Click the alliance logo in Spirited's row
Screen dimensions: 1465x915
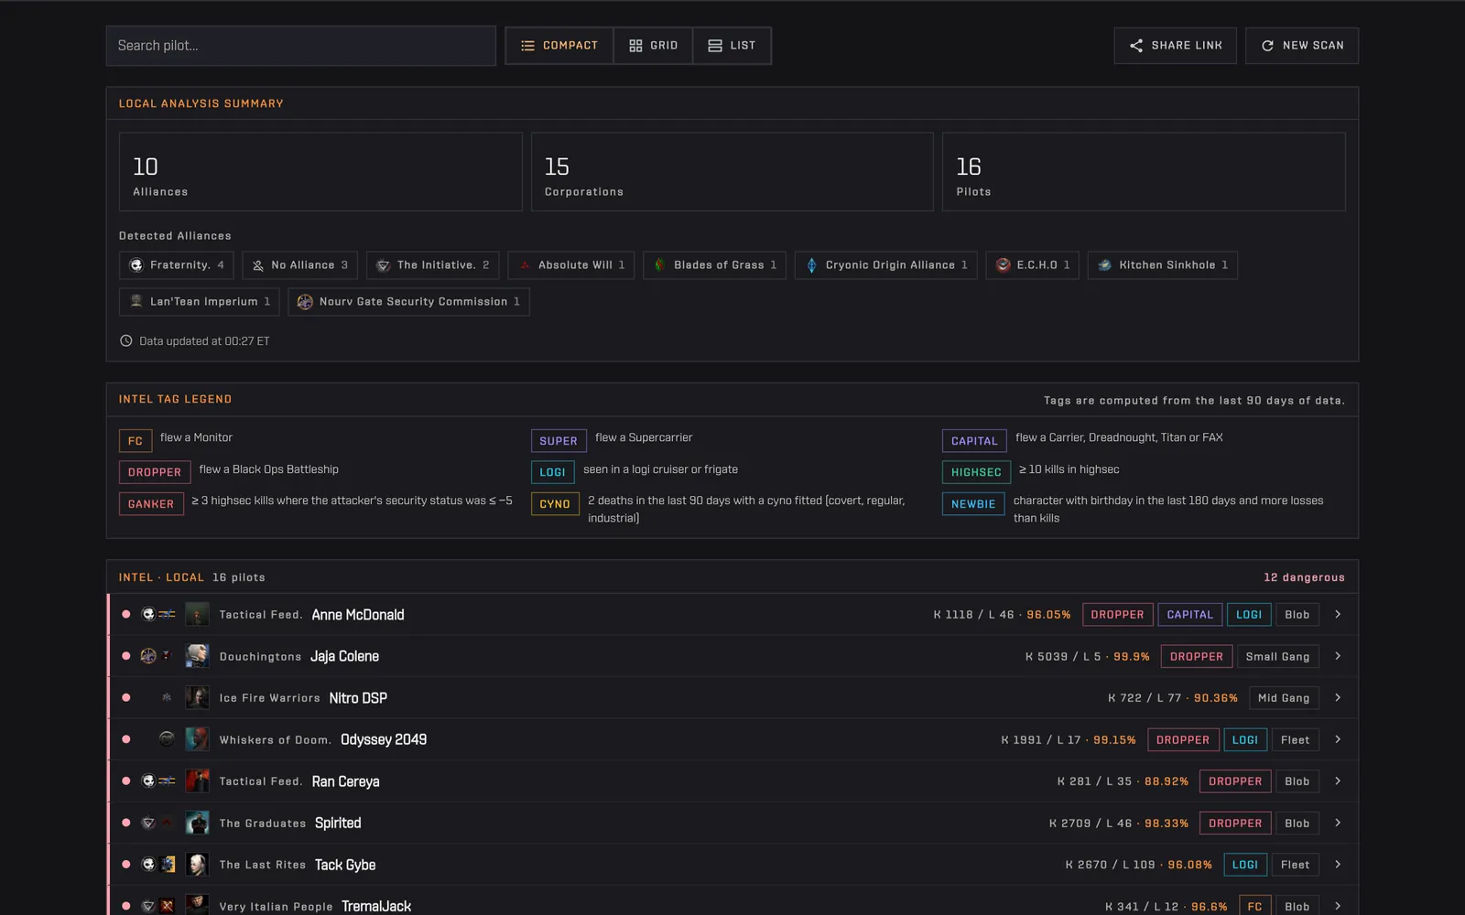[x=148, y=823]
